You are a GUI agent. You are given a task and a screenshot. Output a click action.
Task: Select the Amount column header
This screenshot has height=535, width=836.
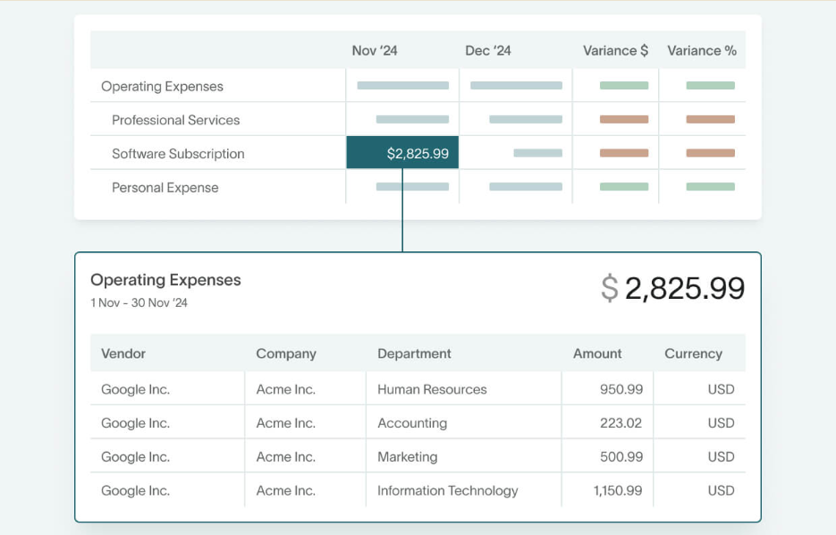click(596, 353)
